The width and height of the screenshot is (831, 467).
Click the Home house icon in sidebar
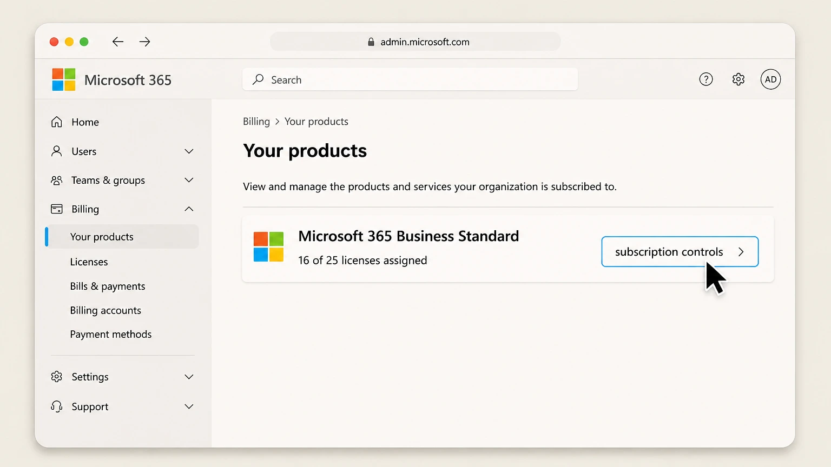coord(57,122)
